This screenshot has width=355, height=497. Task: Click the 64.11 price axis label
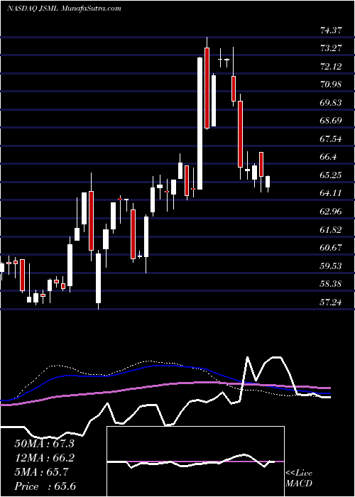pyautogui.click(x=332, y=193)
